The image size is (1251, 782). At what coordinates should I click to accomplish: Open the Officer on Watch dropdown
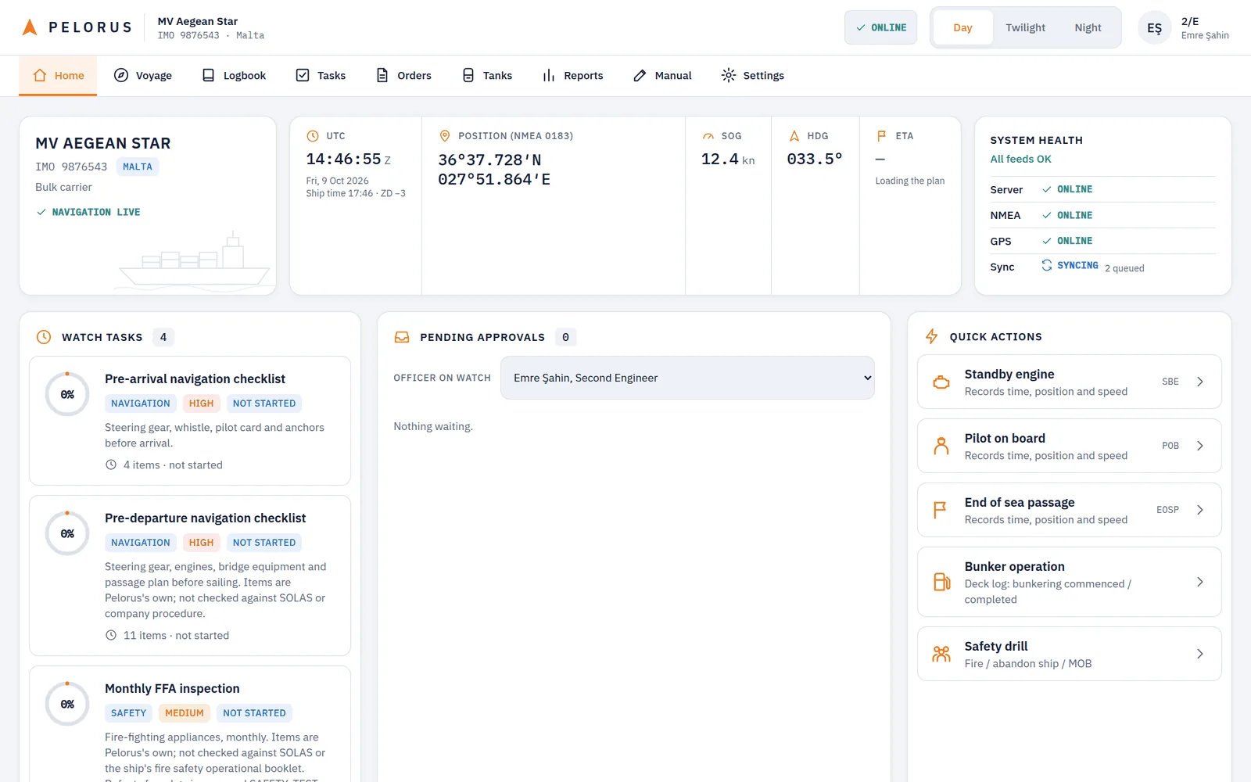(687, 378)
